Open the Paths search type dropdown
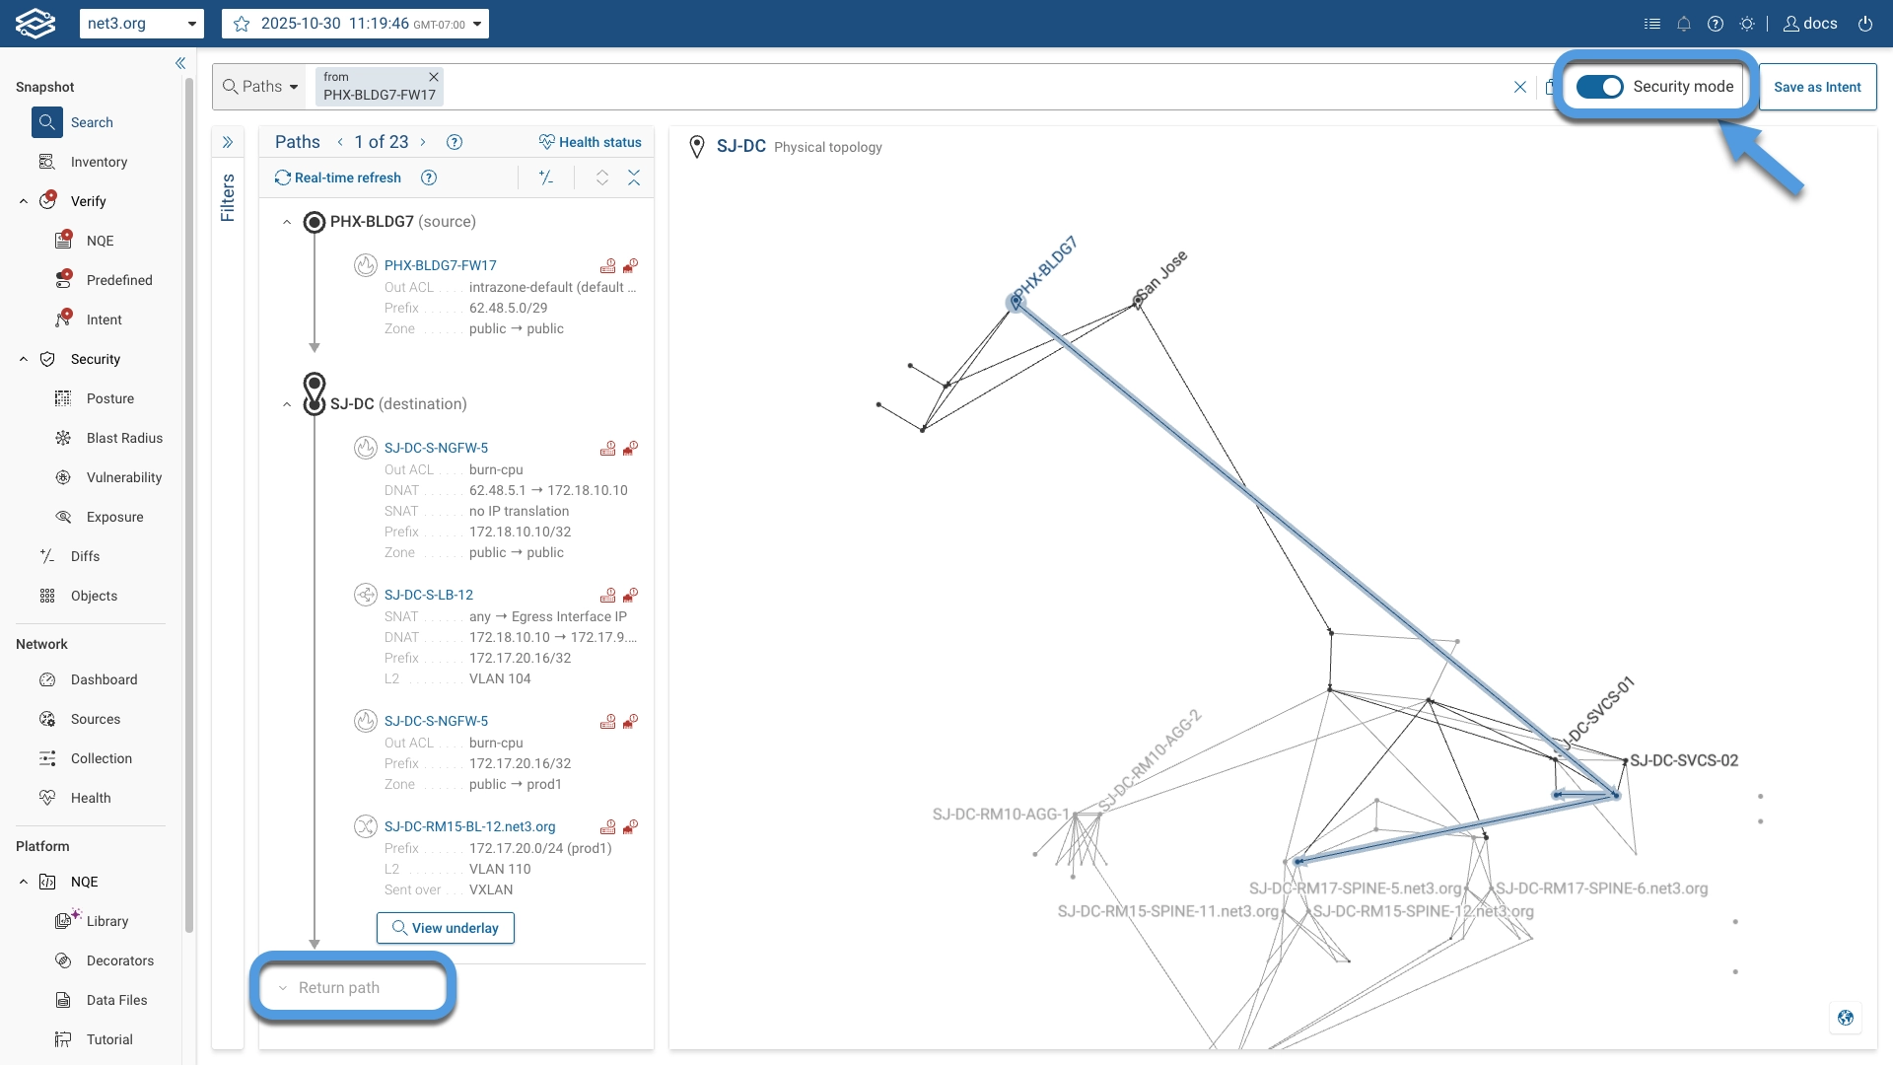 click(x=261, y=87)
